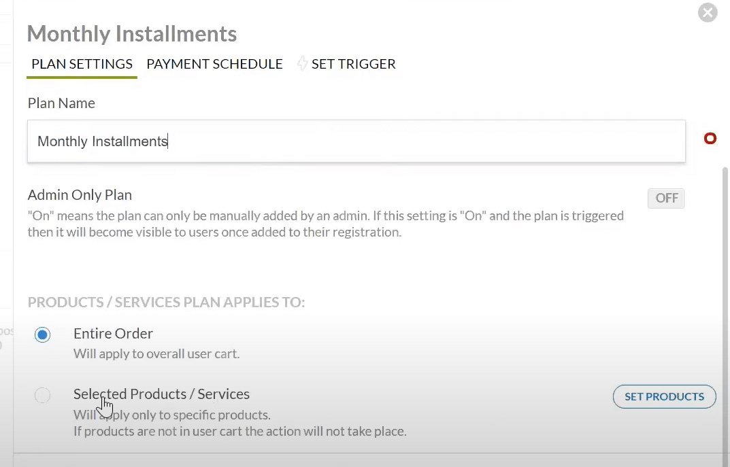Viewport: 730px width, 467px height.
Task: Toggle the Admin Only Plan OFF switch
Action: (665, 198)
